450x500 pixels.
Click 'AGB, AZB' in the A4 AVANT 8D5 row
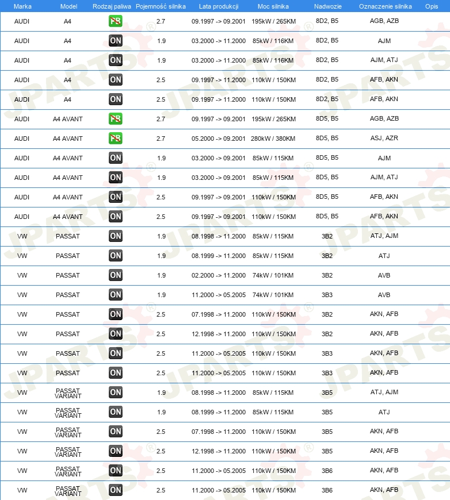tap(384, 118)
